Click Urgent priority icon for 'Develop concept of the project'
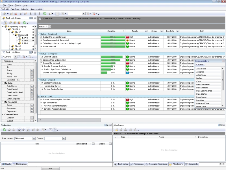Viewport: 226px width, 170px height. (x=127, y=40)
